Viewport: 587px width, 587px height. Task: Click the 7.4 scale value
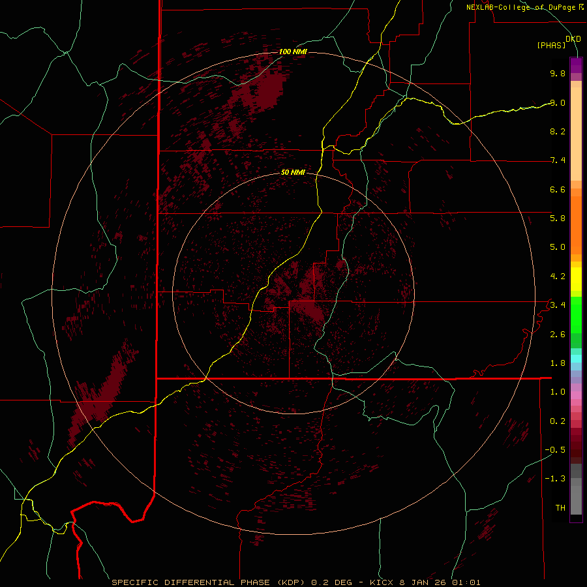click(558, 160)
